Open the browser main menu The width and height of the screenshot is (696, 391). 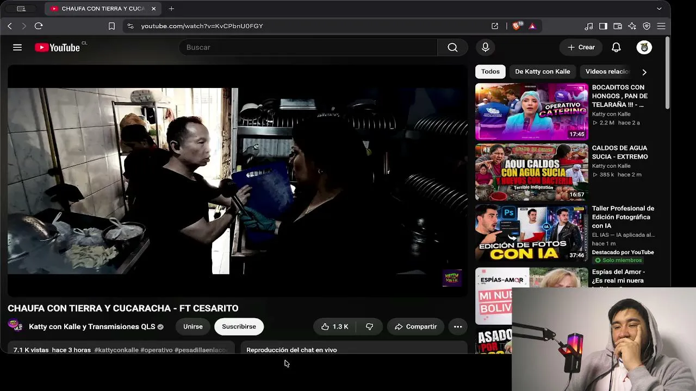661,26
